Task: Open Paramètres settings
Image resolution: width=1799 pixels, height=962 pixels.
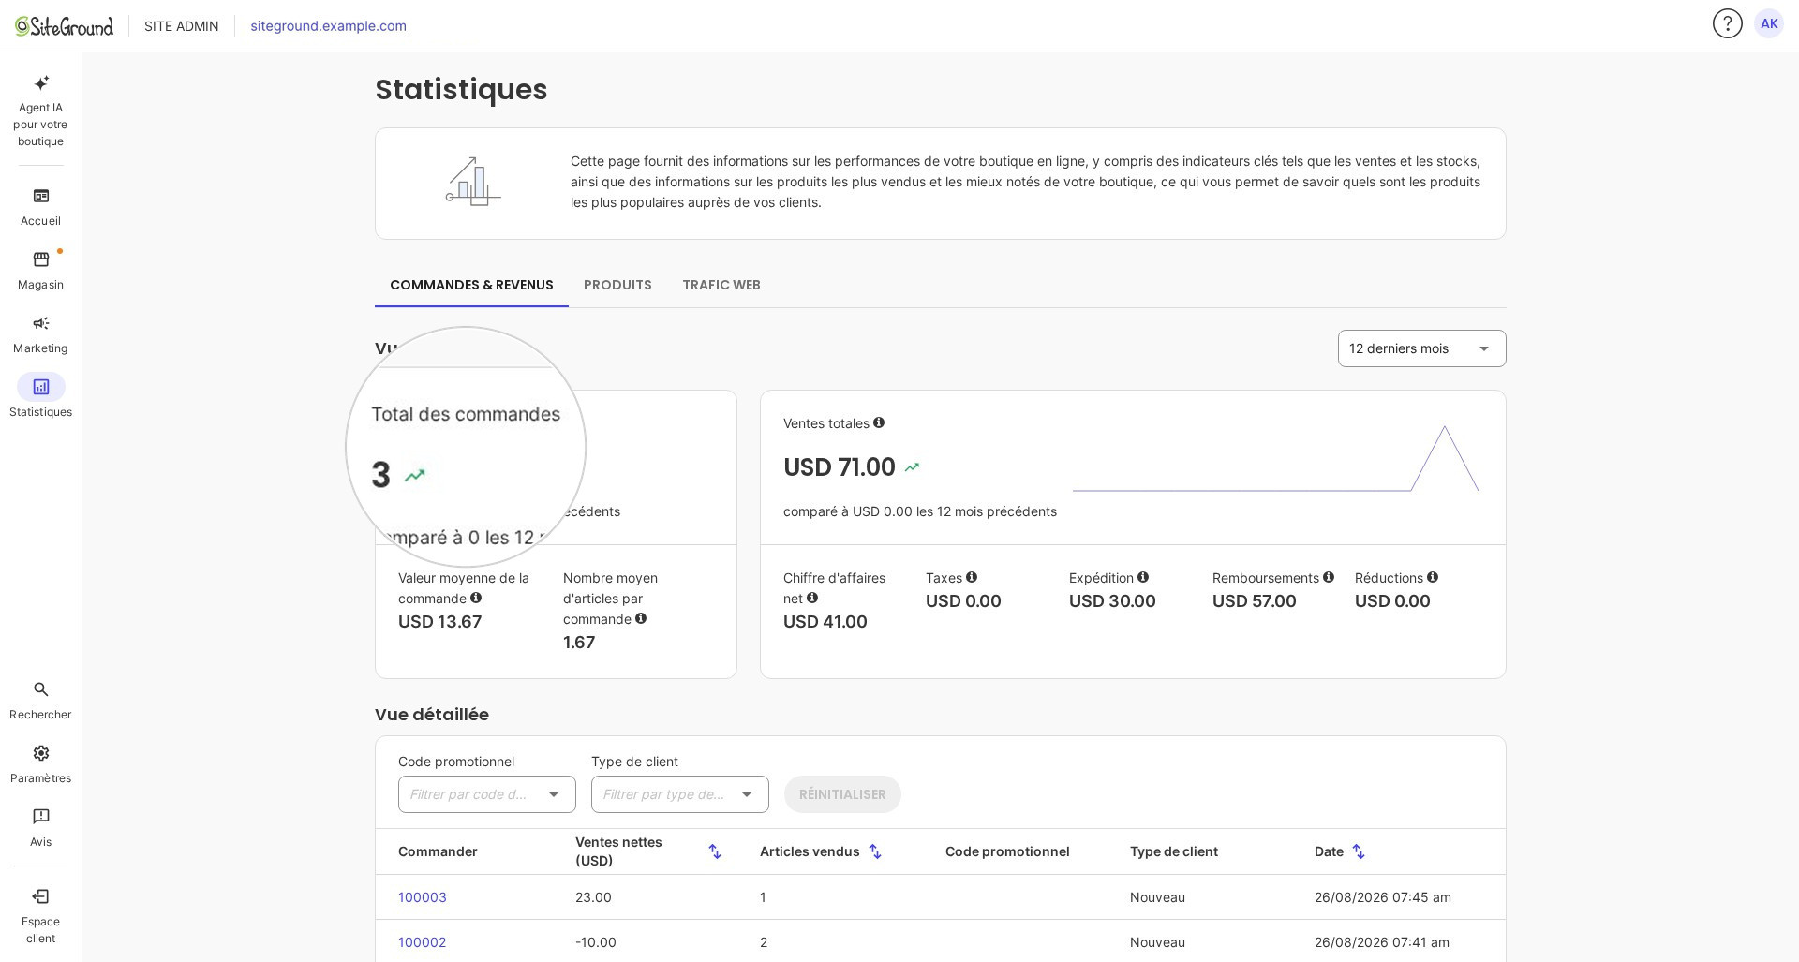Action: click(40, 764)
